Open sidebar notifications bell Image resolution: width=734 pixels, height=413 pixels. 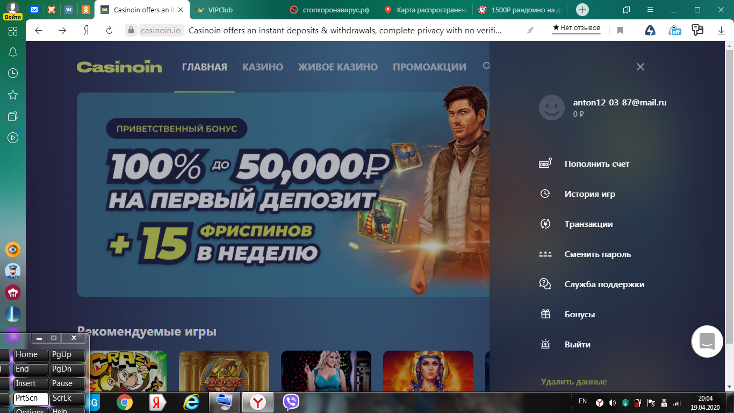pos(13,52)
